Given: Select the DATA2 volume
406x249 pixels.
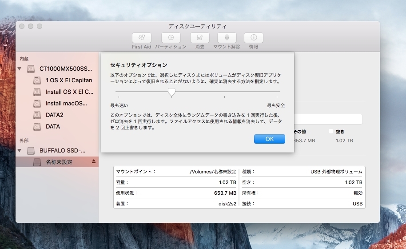Looking at the screenshot, I should [x=55, y=115].
